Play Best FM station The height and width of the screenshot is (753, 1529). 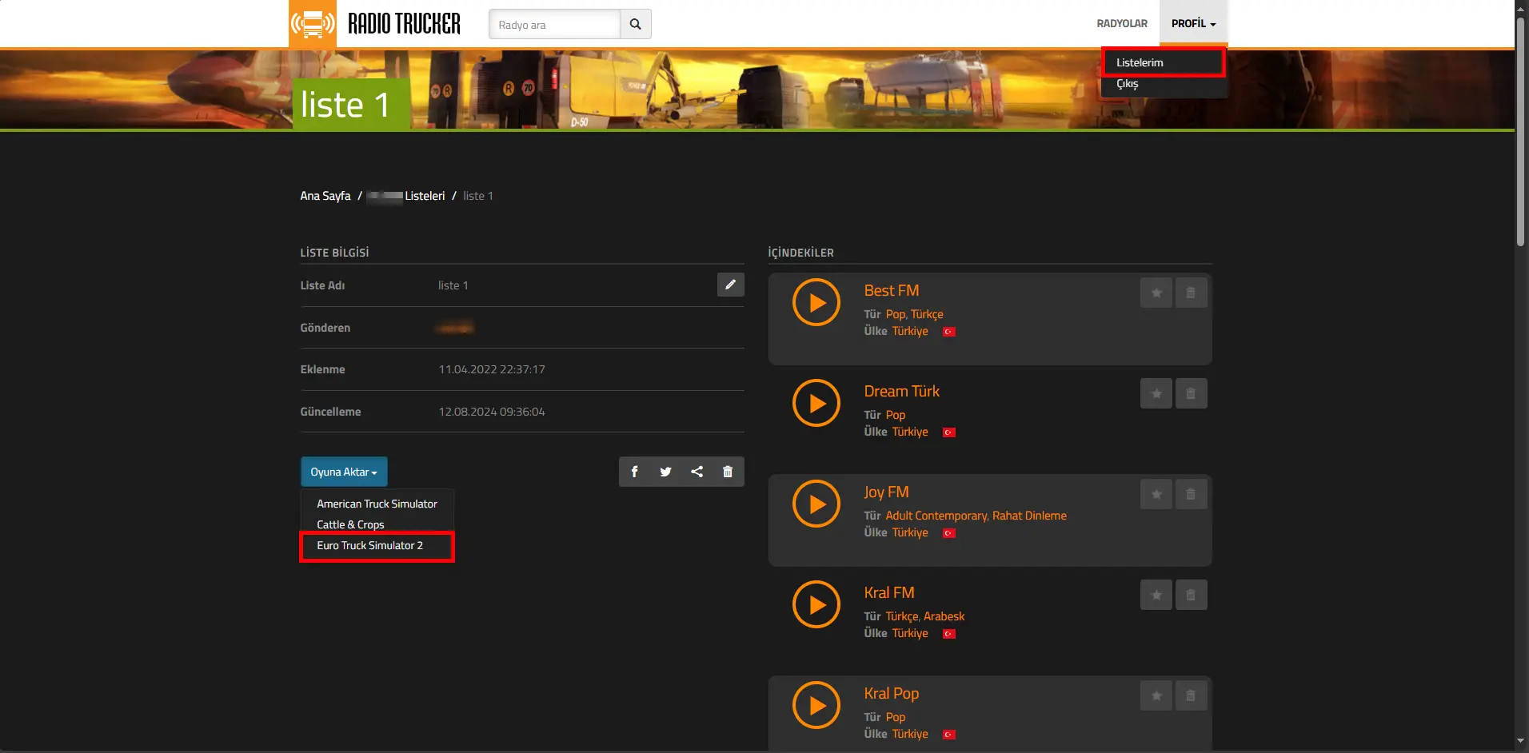[x=816, y=302]
